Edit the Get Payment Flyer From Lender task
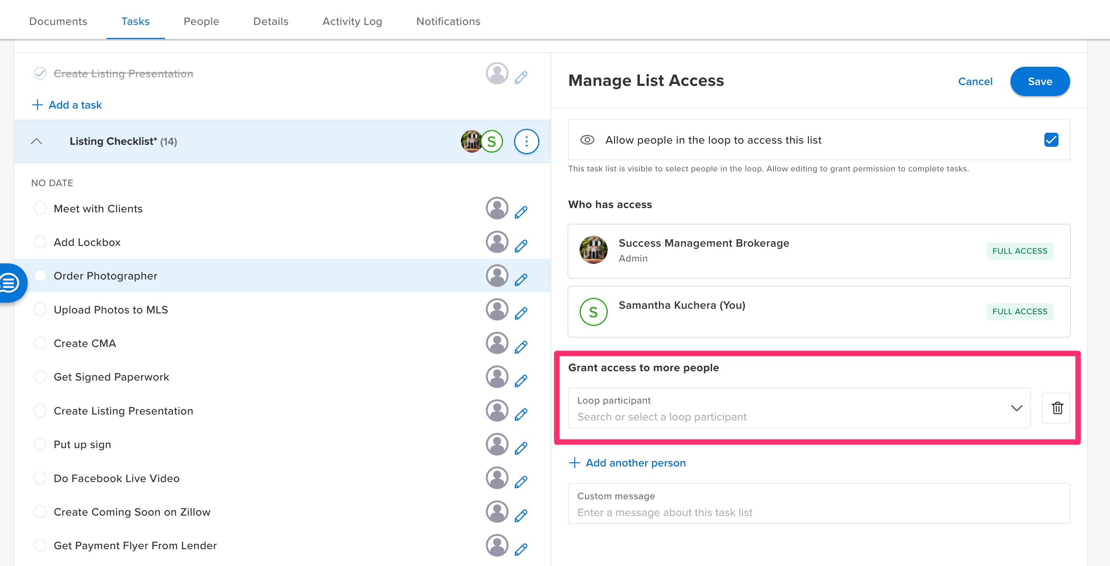The image size is (1110, 566). [x=521, y=548]
